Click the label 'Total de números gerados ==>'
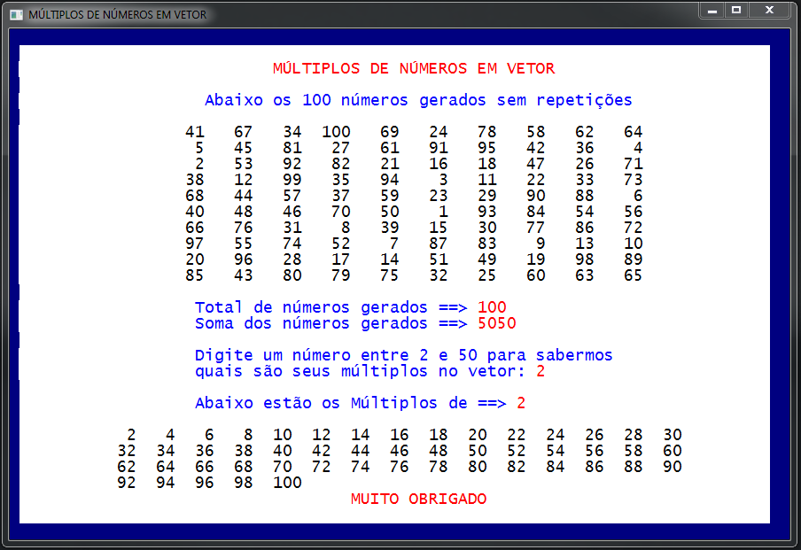 click(x=331, y=307)
